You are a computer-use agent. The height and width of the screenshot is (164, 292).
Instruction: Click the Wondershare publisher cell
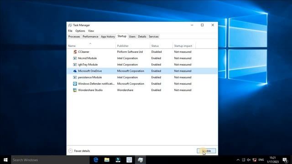tap(125, 90)
